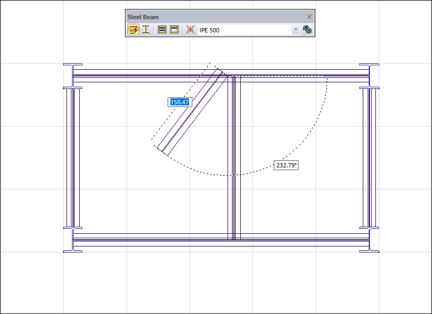Click the 232.79° angle value box
Image resolution: width=432 pixels, height=314 pixels.
(x=286, y=165)
